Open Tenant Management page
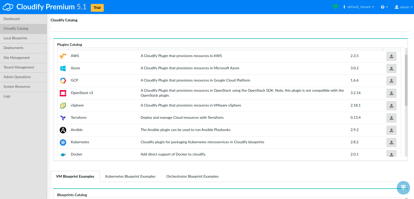Viewport: 414px width, 199px height. [x=23, y=67]
